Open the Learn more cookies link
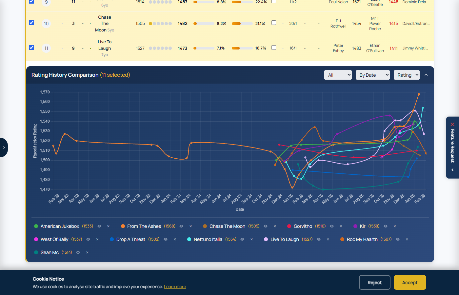The height and width of the screenshot is (295, 459). [x=175, y=286]
